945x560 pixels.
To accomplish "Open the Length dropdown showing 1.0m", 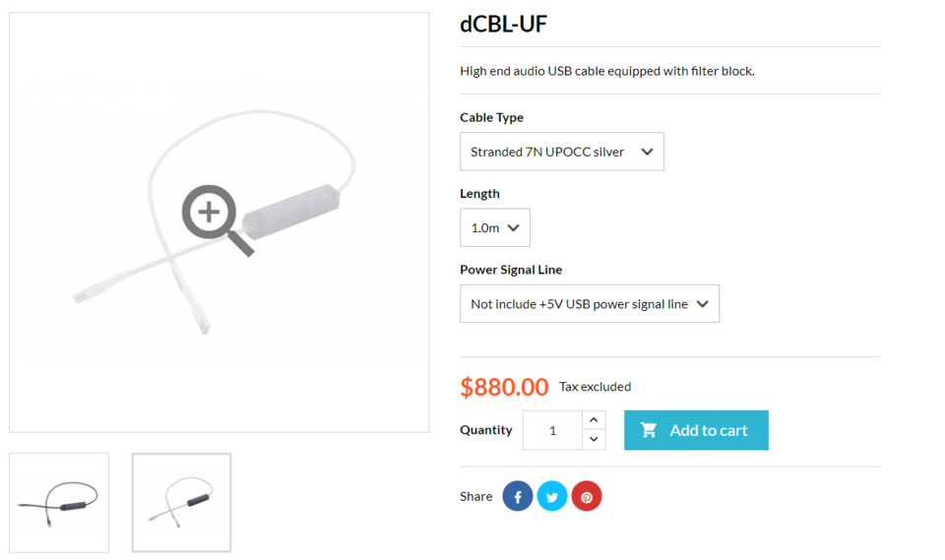I will [495, 227].
